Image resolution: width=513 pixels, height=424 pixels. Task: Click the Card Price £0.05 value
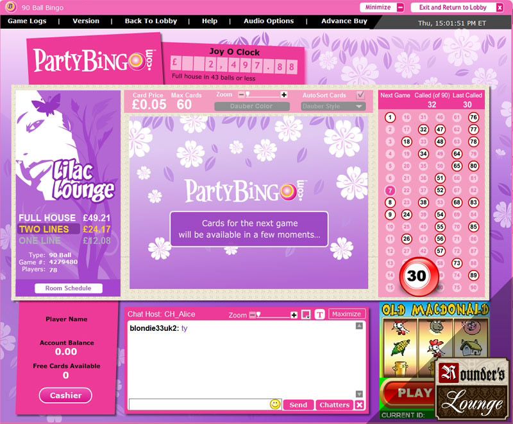[149, 105]
